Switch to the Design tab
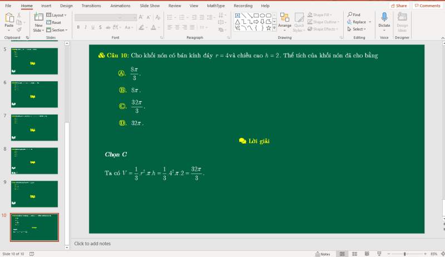 [x=66, y=6]
